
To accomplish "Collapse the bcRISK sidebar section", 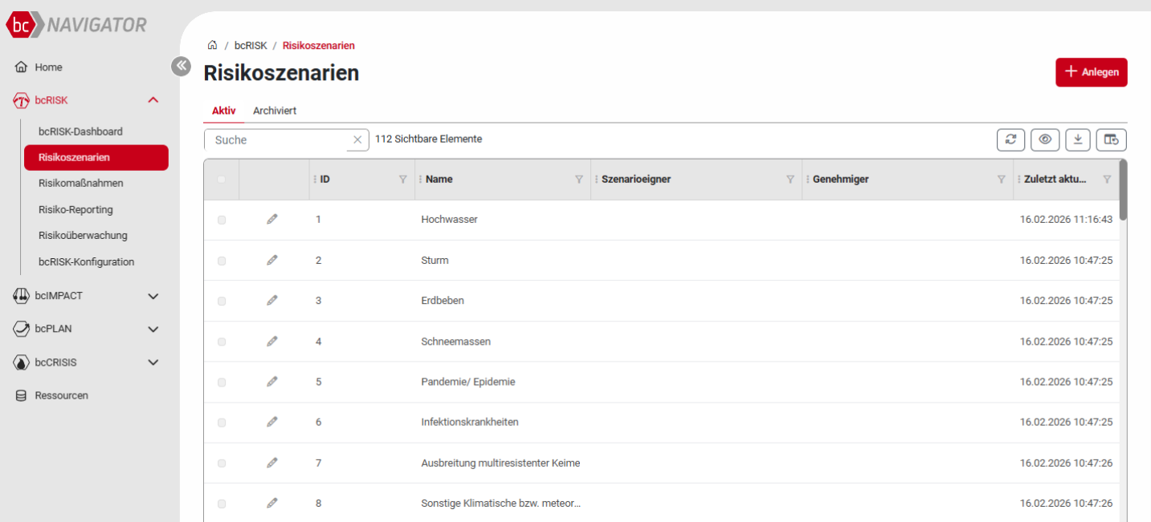I will coord(153,100).
